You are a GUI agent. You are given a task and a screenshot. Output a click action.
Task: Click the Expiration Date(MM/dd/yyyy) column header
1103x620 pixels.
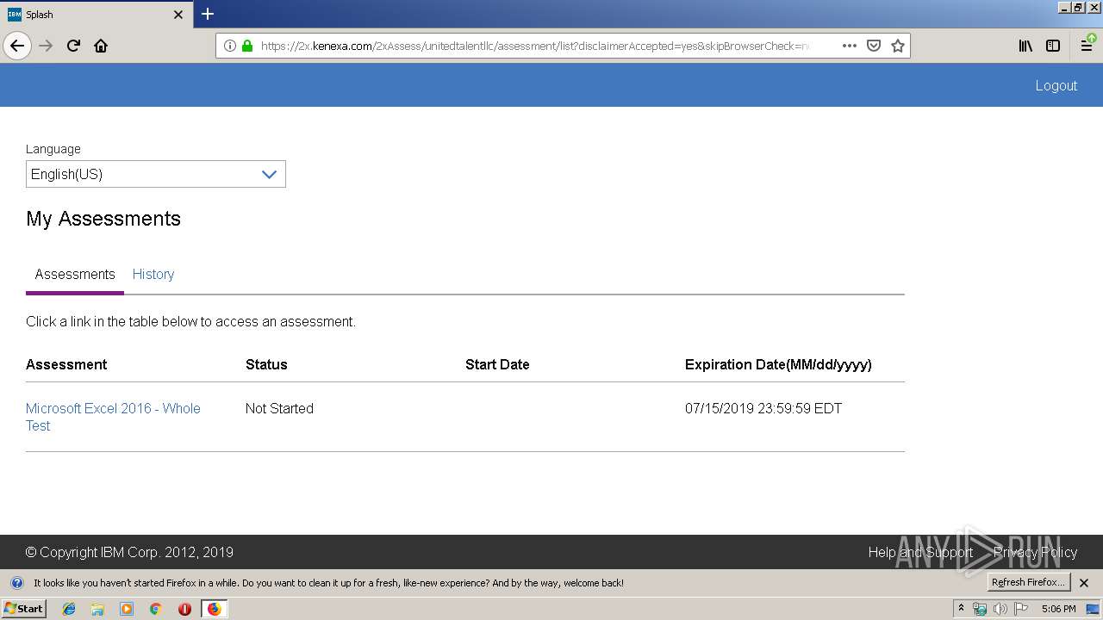[778, 364]
